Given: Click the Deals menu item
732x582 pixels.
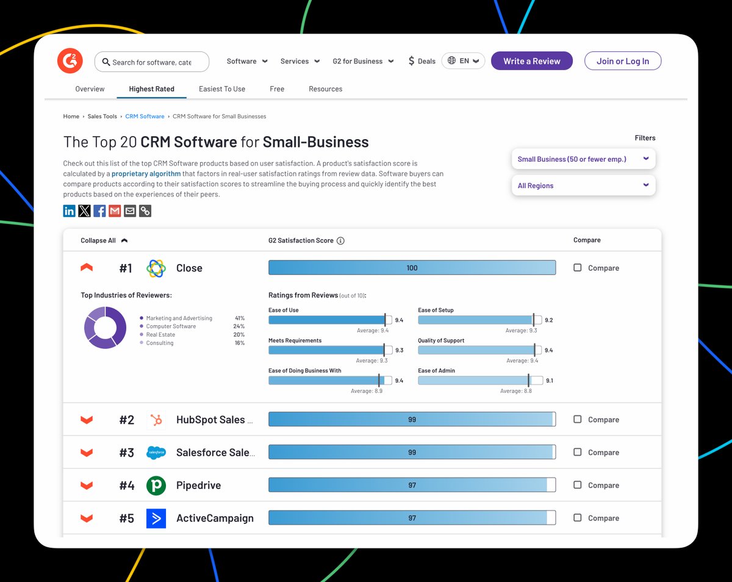Looking at the screenshot, I should [422, 61].
